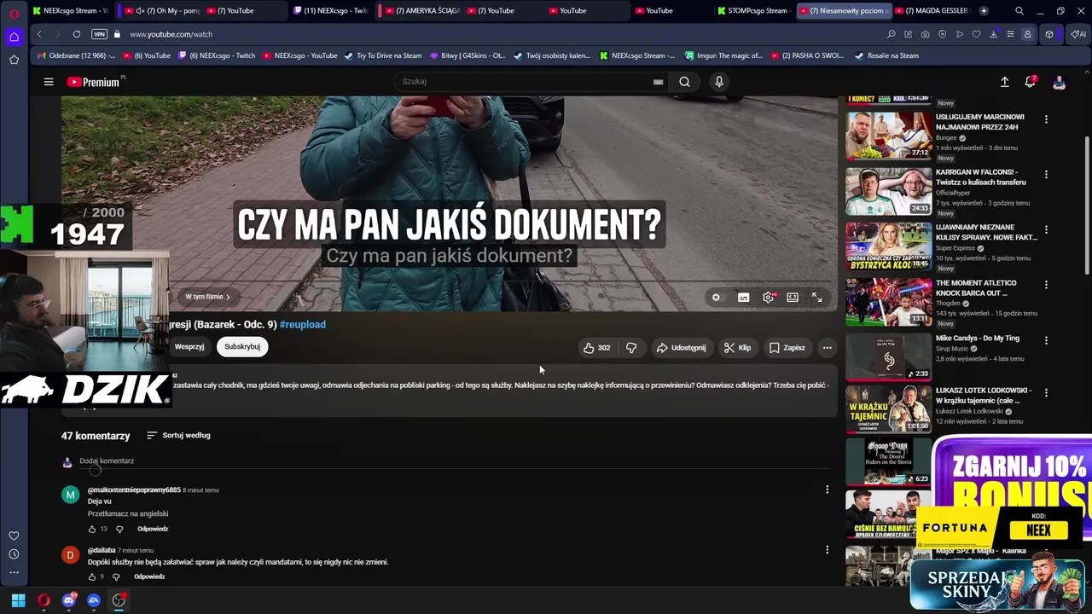Click the search magnifier button
Image resolution: width=1092 pixels, height=614 pixels.
(684, 82)
